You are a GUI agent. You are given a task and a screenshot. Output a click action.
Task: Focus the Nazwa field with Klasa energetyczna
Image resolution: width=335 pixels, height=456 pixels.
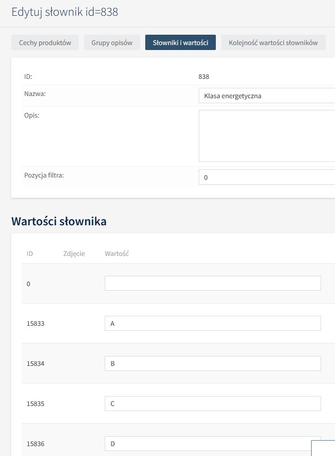[267, 96]
